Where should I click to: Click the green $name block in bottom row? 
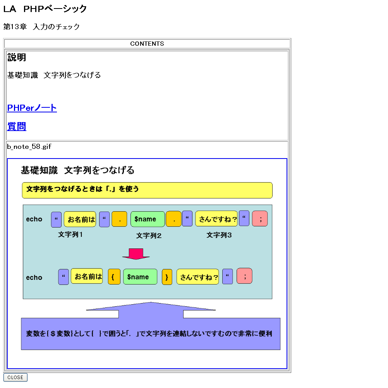140,277
